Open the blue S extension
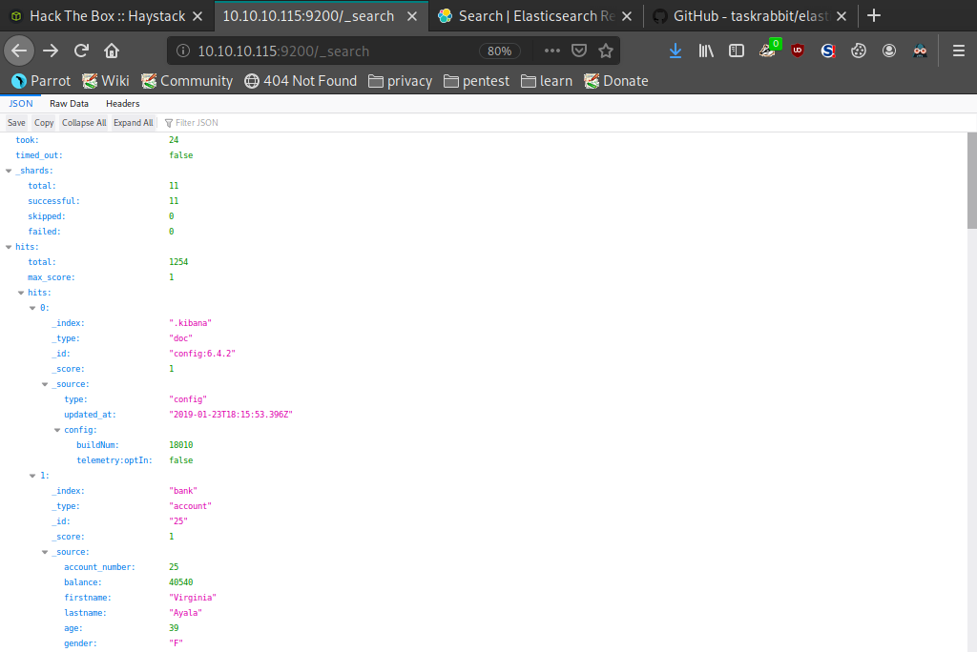The image size is (977, 652). 828,51
